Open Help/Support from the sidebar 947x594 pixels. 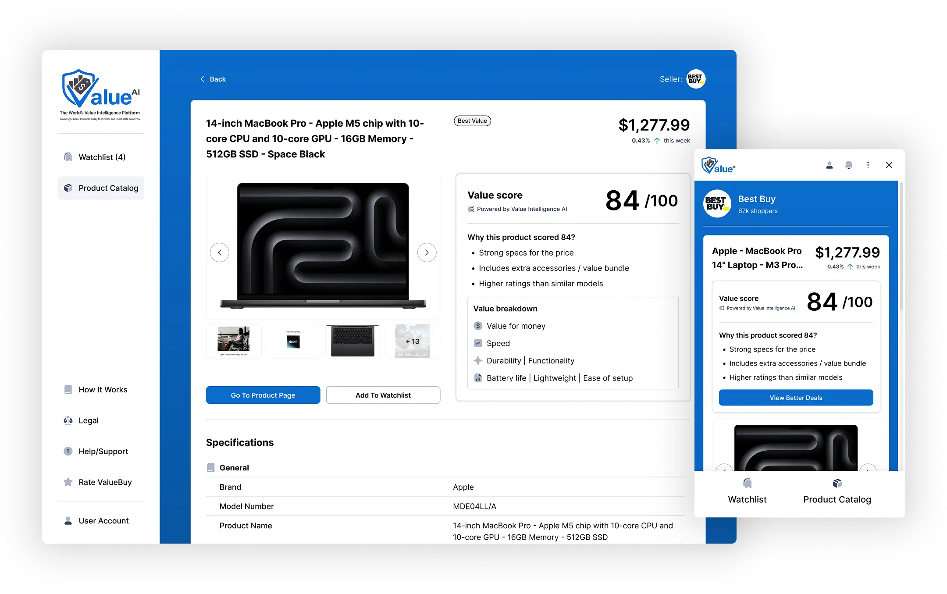[103, 451]
